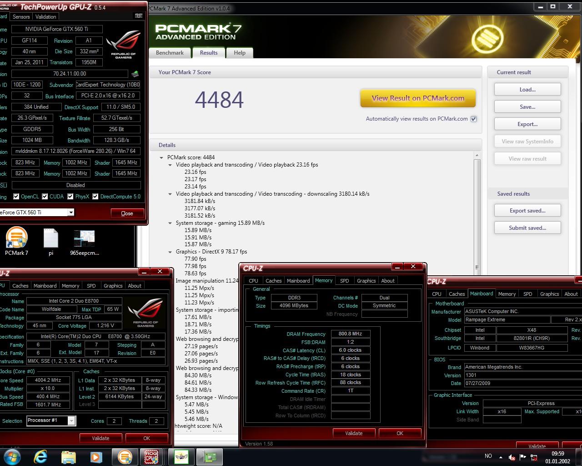This screenshot has height=466, width=582.
Task: Switch to ROG CPU-Z taskbar button
Action: tap(151, 456)
